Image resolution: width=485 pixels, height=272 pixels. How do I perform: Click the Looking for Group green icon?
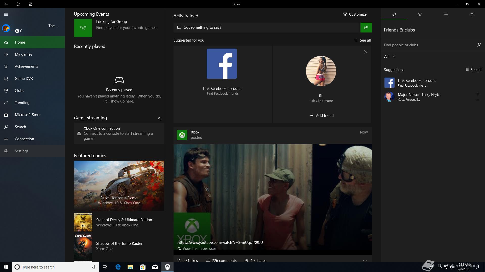[83, 28]
